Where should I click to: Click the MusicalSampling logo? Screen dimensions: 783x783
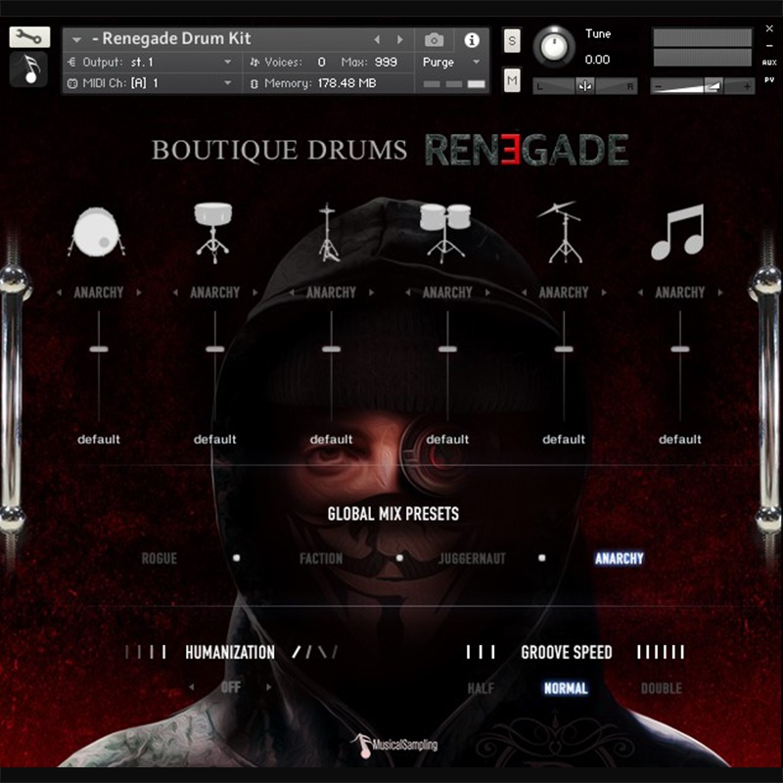point(393,746)
